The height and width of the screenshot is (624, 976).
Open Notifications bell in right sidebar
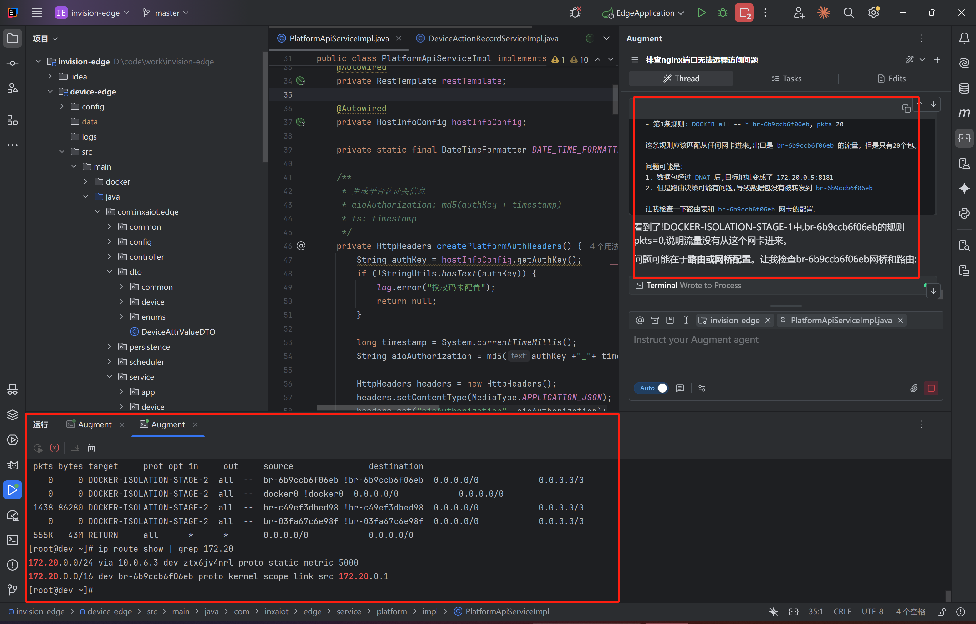[x=964, y=38]
